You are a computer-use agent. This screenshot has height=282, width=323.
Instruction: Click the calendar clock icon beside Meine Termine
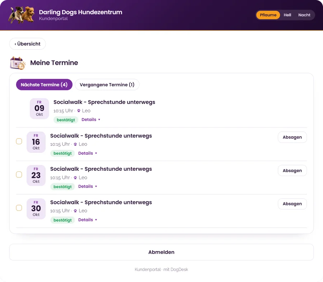coord(18,63)
